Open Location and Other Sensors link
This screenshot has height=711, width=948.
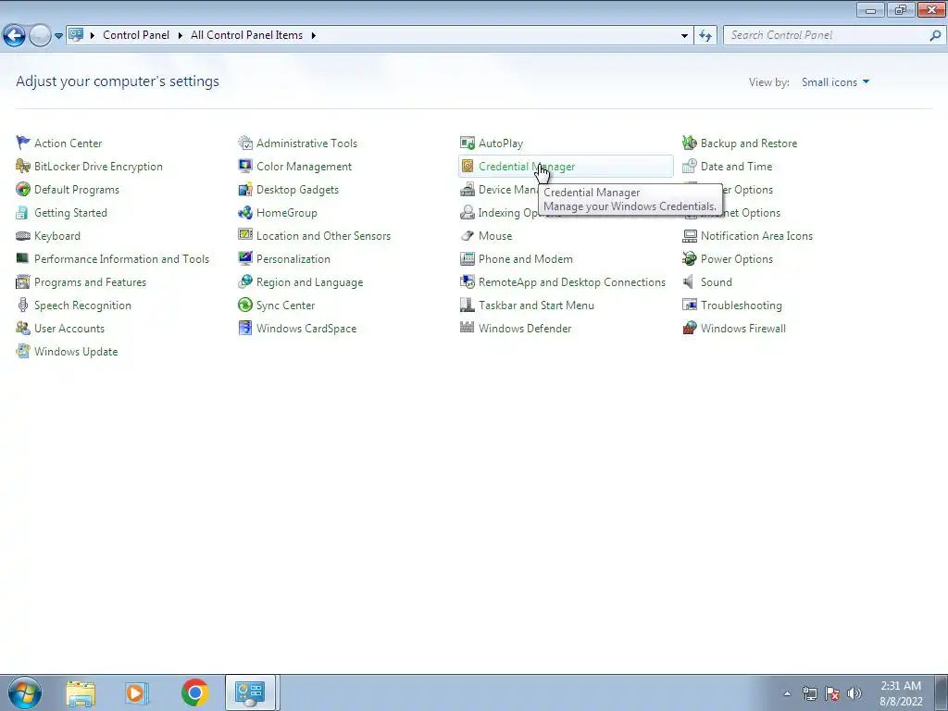tap(323, 236)
